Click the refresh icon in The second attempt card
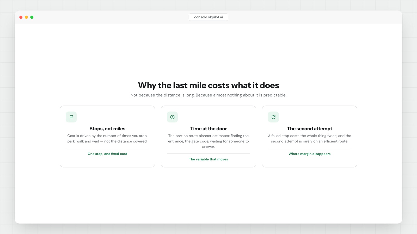This screenshot has height=234, width=417. (x=273, y=117)
